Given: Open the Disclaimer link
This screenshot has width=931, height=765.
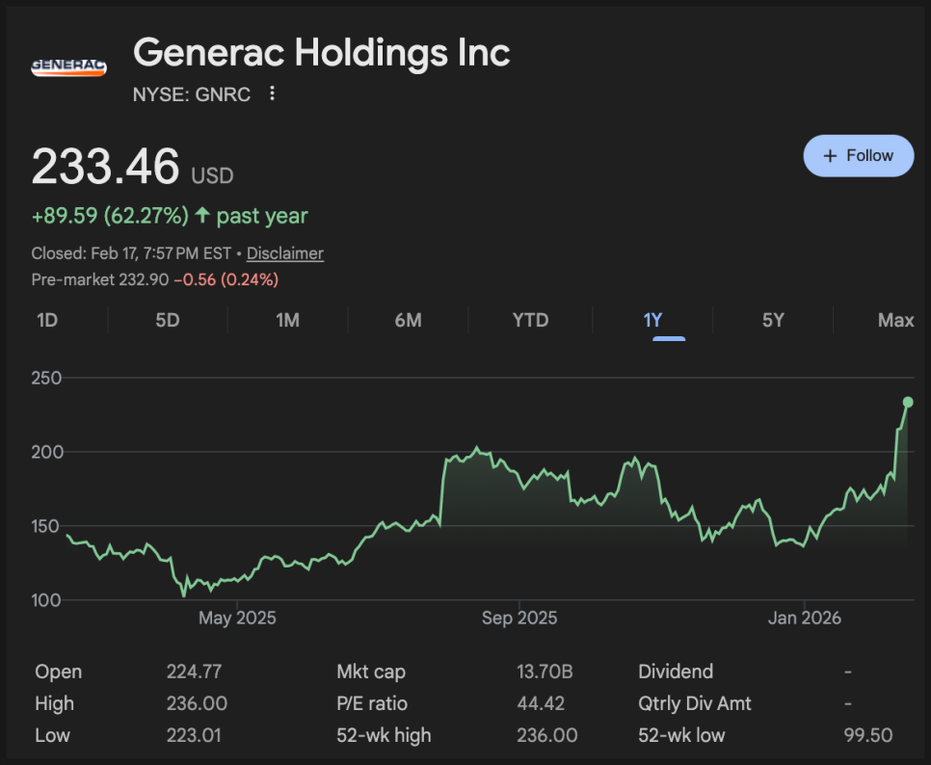Looking at the screenshot, I should point(284,253).
